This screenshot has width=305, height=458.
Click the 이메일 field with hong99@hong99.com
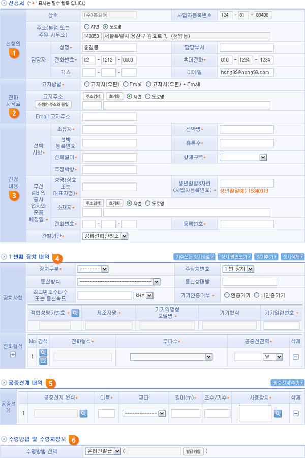point(247,72)
